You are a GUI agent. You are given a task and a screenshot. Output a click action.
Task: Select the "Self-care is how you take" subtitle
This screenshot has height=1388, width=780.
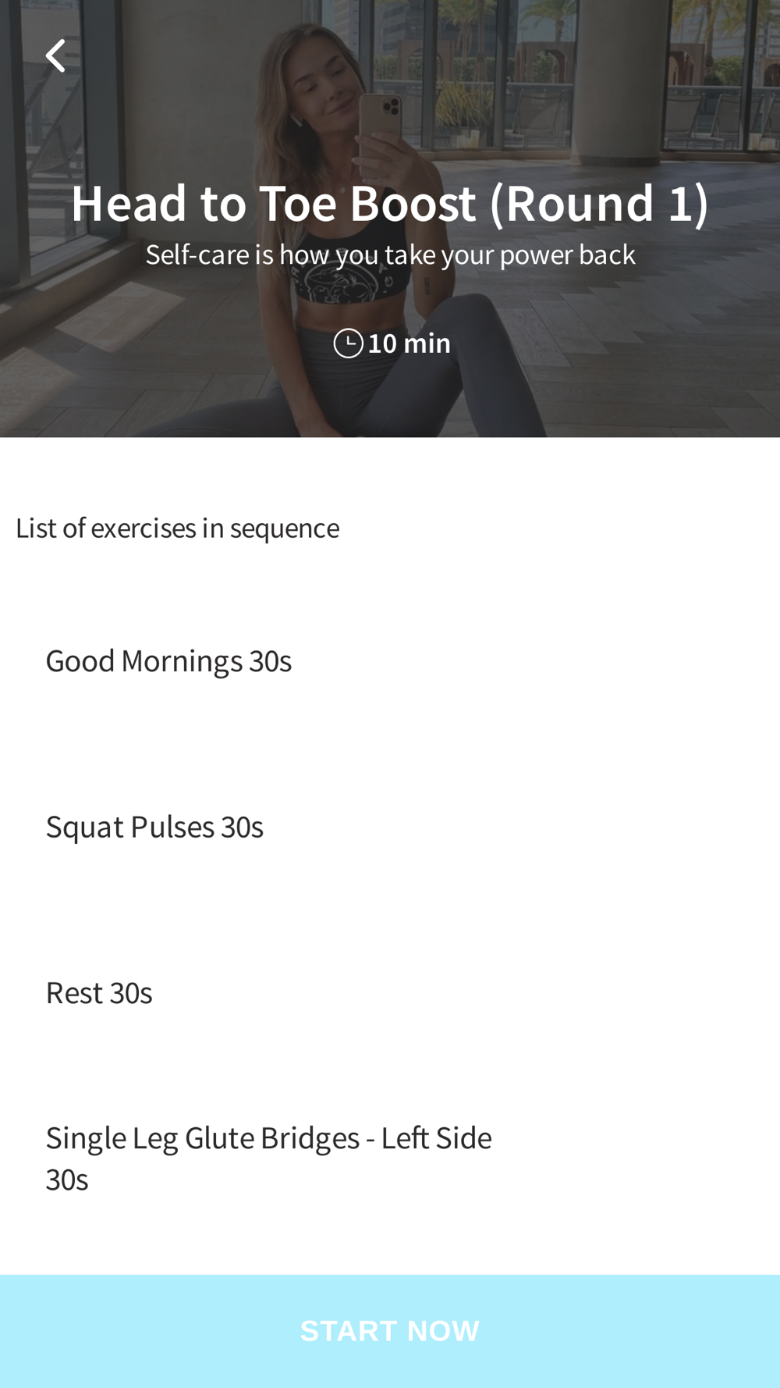[290, 254]
